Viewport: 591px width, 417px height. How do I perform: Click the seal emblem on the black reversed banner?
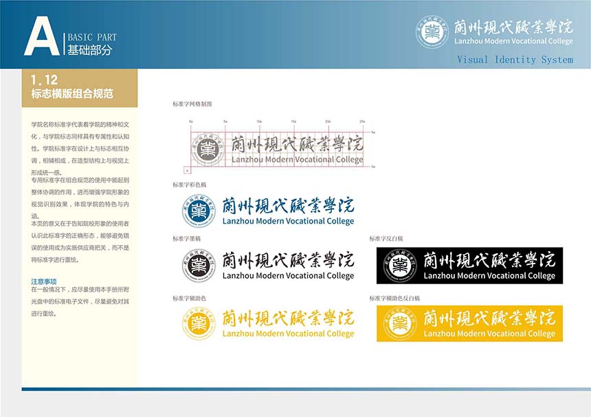400,266
